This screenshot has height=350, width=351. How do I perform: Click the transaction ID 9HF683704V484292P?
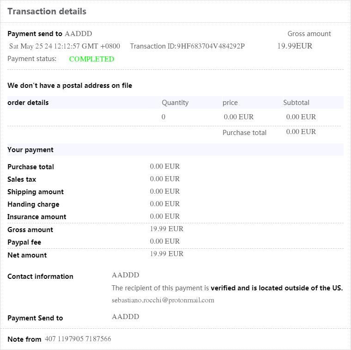pos(211,46)
